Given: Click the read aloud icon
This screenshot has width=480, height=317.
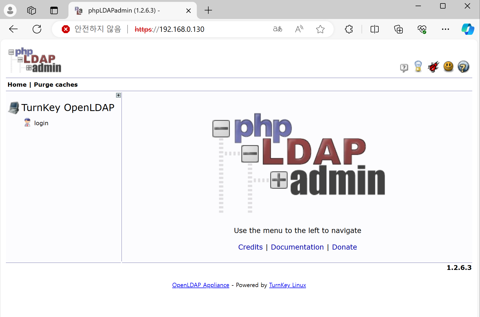Looking at the screenshot, I should click(x=299, y=29).
